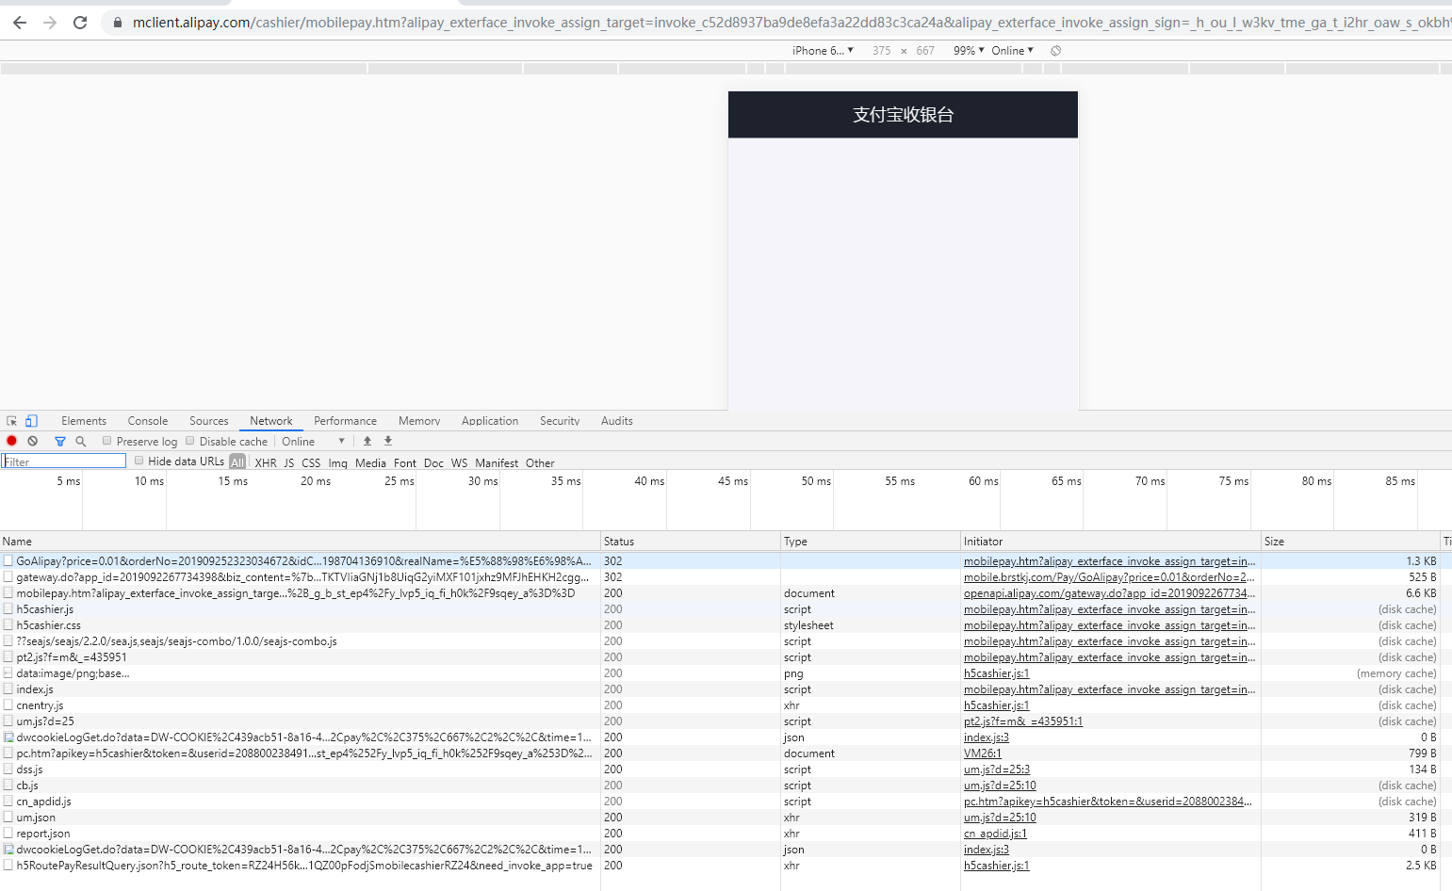Filter requests by Media type
The width and height of the screenshot is (1452, 891).
click(x=370, y=463)
